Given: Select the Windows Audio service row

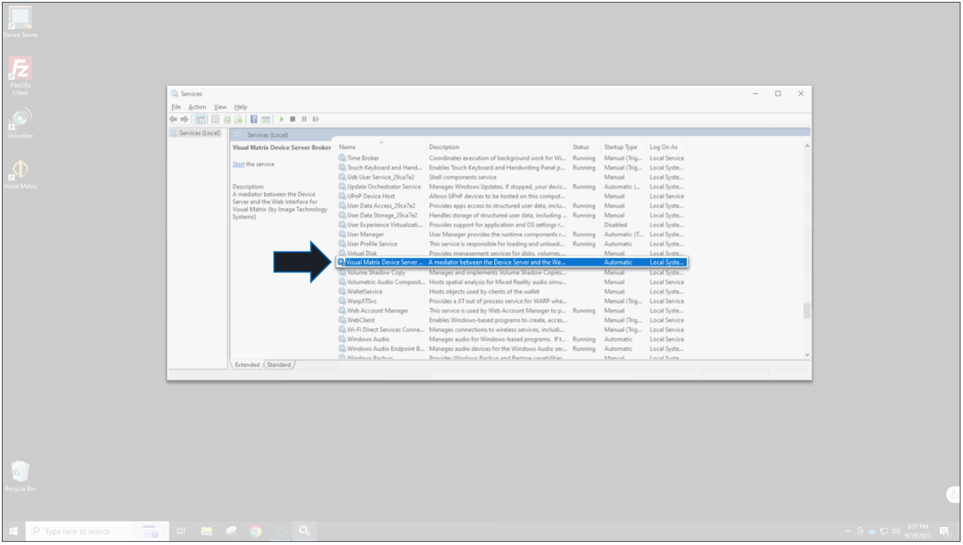Looking at the screenshot, I should point(368,340).
